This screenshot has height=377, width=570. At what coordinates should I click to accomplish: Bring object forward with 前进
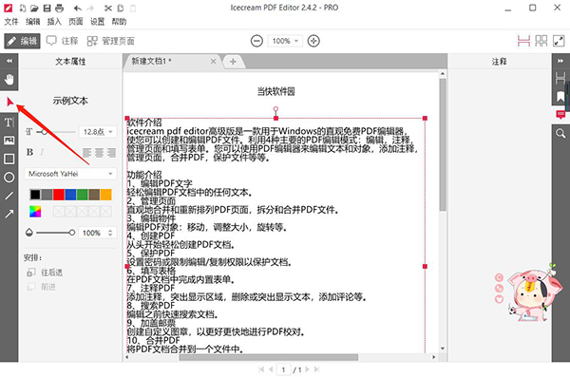click(x=42, y=287)
